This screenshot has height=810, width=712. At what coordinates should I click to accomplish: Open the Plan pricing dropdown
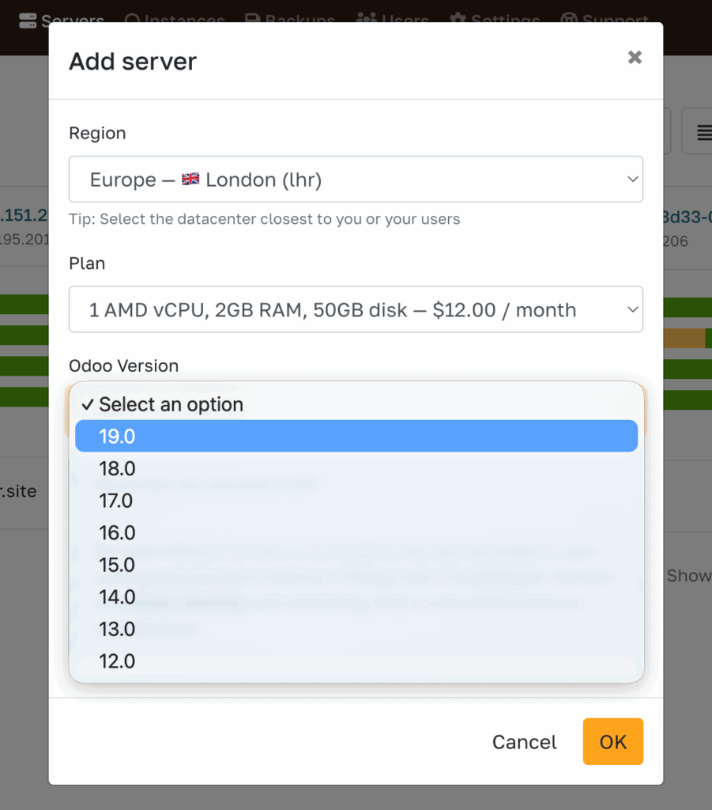[x=356, y=309]
